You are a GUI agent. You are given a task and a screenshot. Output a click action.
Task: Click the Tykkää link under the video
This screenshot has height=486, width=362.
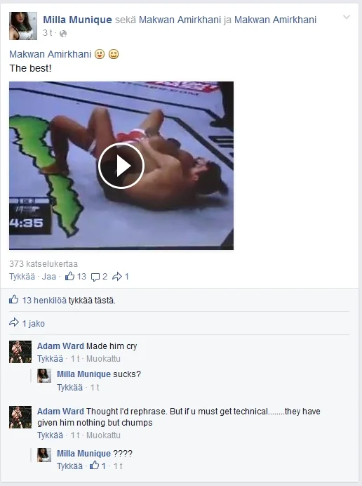[x=22, y=277]
